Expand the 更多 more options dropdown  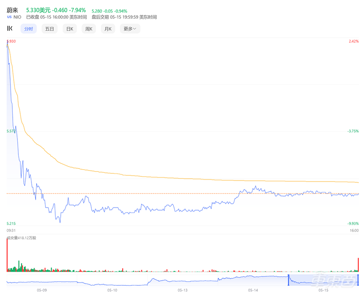click(130, 29)
